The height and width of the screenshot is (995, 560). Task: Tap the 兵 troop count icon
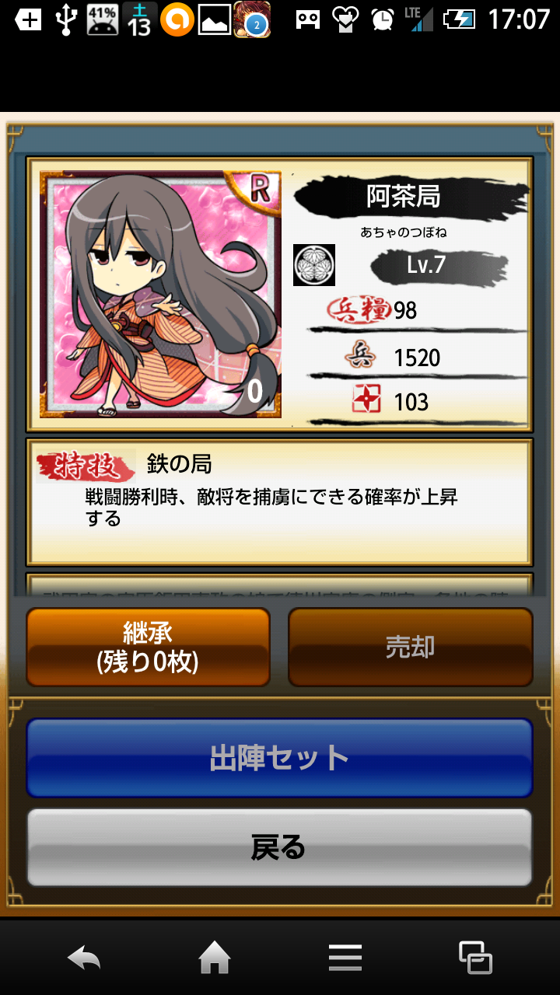361,357
